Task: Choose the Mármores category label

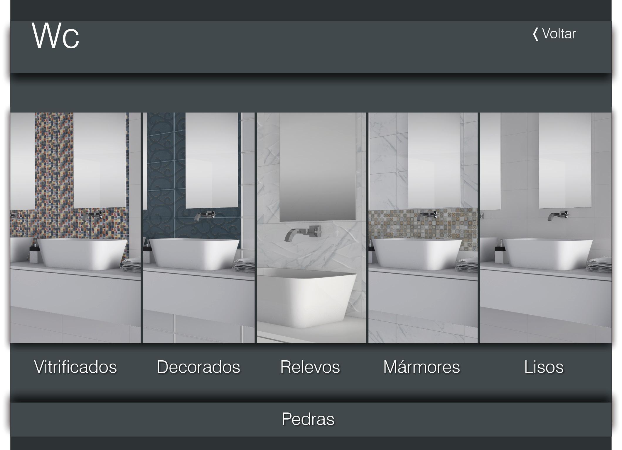Action: (422, 367)
